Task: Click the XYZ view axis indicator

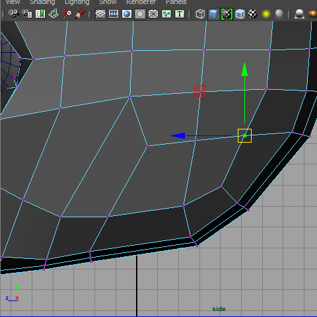Action: coord(13,294)
